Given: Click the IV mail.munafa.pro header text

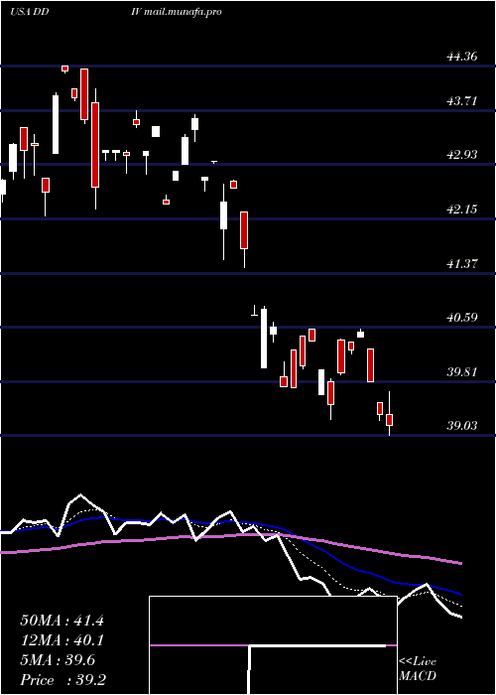Looking at the screenshot, I should coord(177,12).
